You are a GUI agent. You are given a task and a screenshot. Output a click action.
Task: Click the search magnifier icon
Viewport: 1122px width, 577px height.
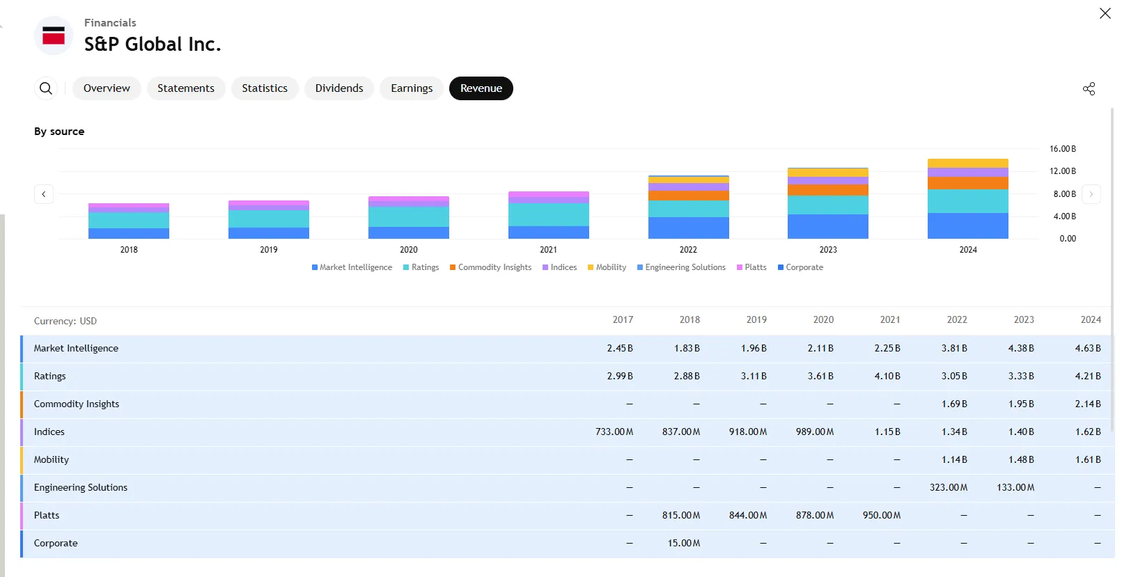coord(46,88)
